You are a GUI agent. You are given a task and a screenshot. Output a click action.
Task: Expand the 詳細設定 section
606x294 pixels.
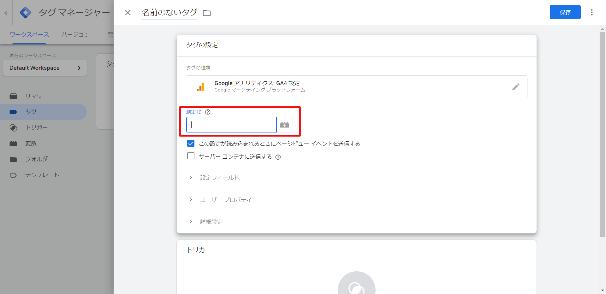pyautogui.click(x=211, y=222)
